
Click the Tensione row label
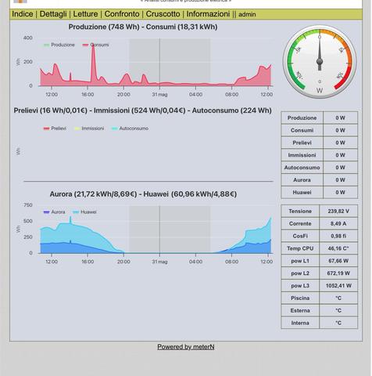[x=300, y=211]
